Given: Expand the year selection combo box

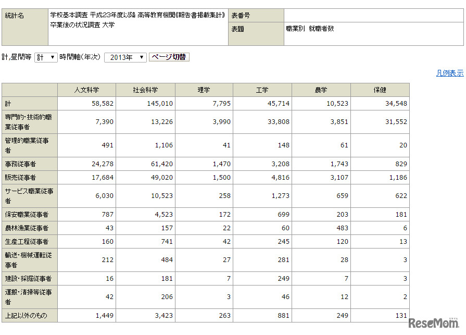Looking at the screenshot, I should [x=125, y=58].
